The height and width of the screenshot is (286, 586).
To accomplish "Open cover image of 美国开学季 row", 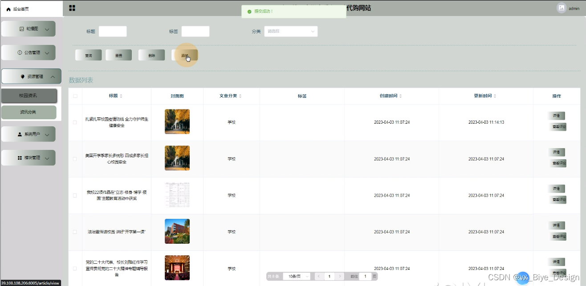I will pyautogui.click(x=177, y=158).
